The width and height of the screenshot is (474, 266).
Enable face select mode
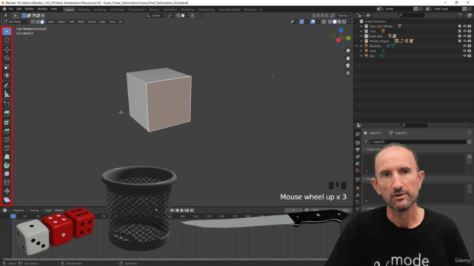(42, 21)
